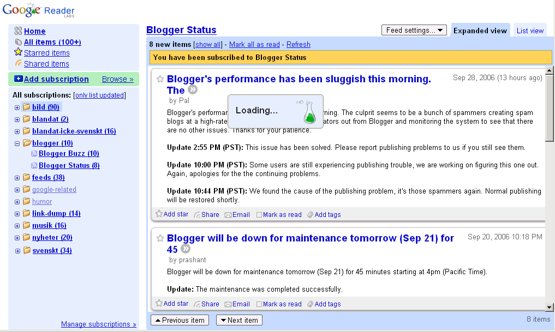Click the Previous item button

pos(180,320)
